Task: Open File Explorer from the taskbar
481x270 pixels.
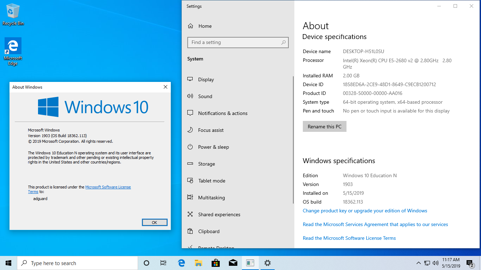Action: point(199,263)
